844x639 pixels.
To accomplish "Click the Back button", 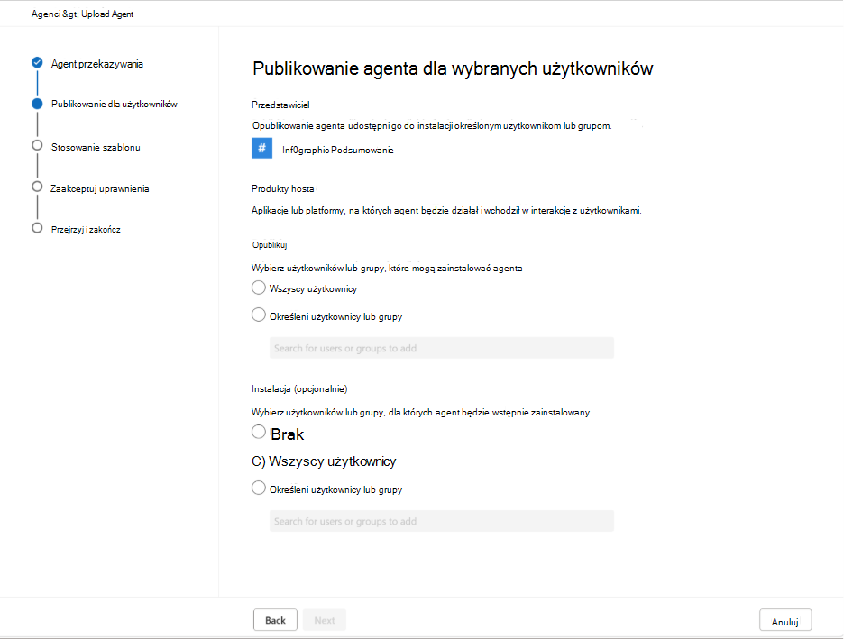I will 275,620.
